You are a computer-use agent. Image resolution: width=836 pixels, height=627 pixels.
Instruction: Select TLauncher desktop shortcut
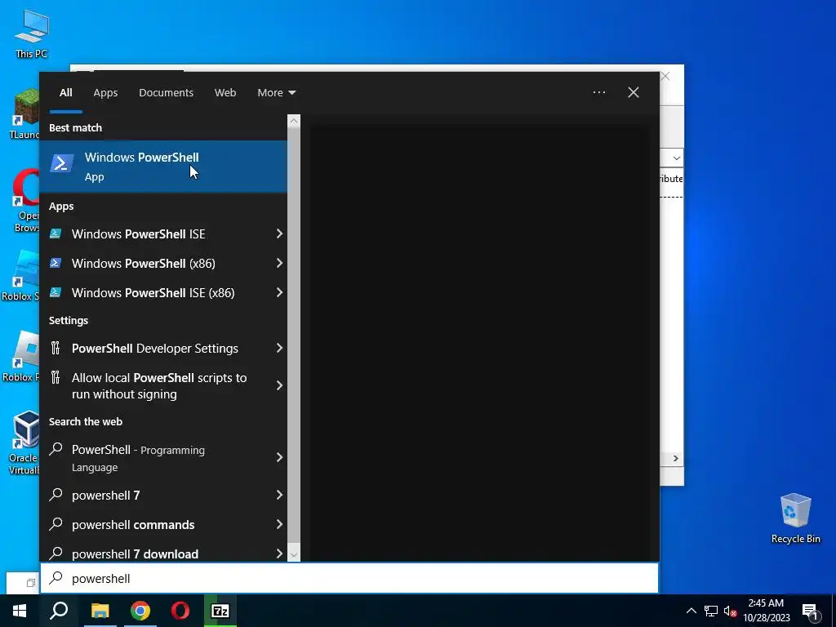point(24,114)
